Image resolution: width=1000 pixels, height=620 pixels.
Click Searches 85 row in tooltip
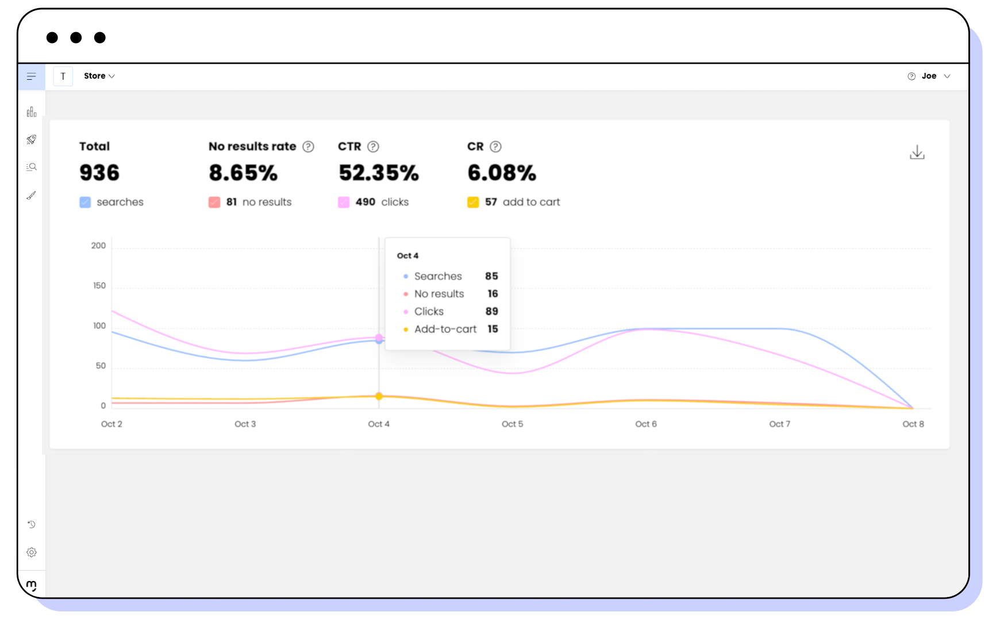coord(451,276)
